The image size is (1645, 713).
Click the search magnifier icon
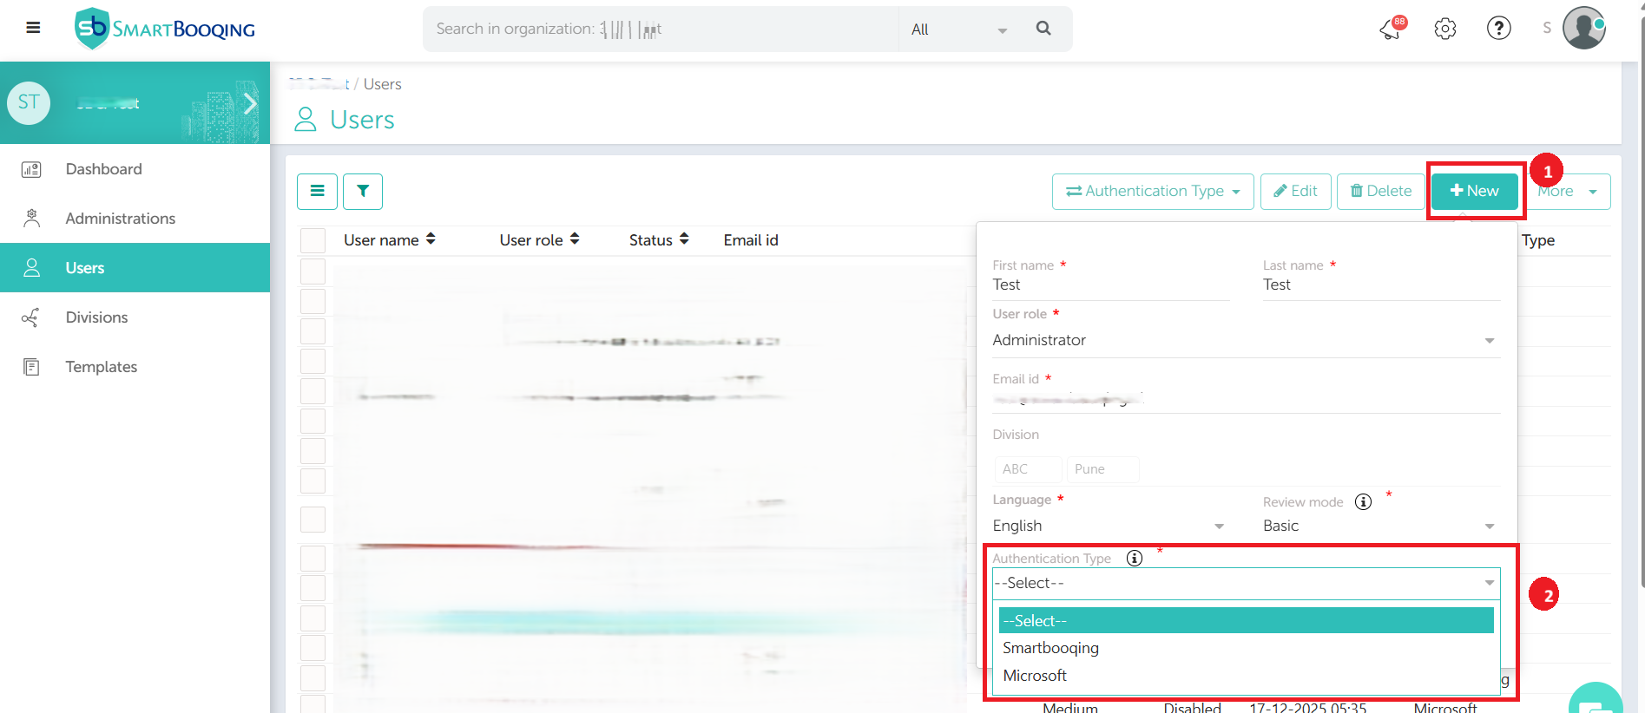coord(1043,29)
